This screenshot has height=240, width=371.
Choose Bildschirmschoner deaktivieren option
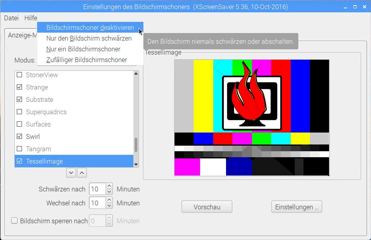pyautogui.click(x=90, y=27)
